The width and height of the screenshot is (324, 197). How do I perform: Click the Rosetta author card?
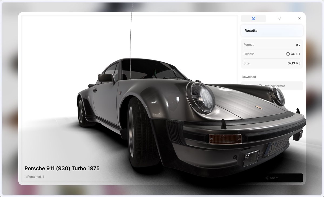point(272,30)
